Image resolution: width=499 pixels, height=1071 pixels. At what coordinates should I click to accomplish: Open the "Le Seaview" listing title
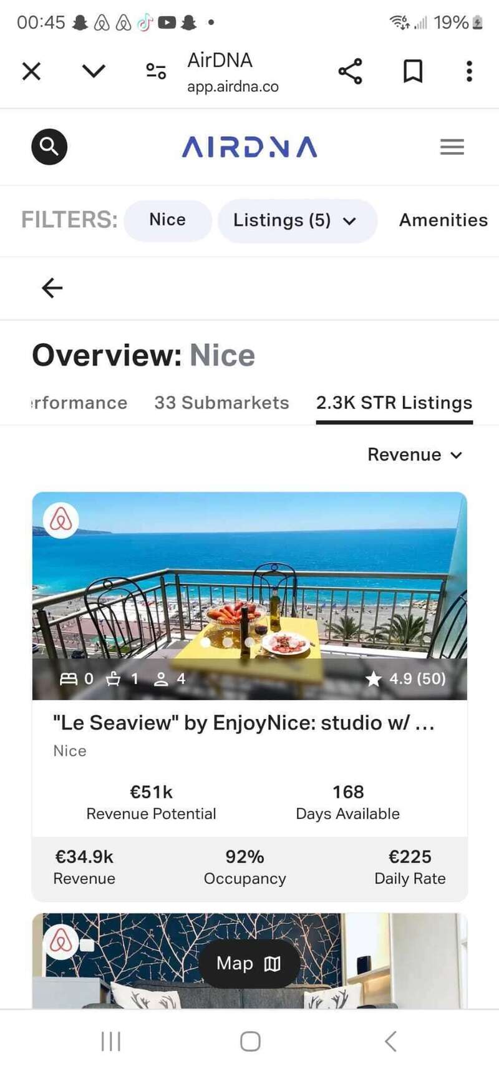[244, 723]
